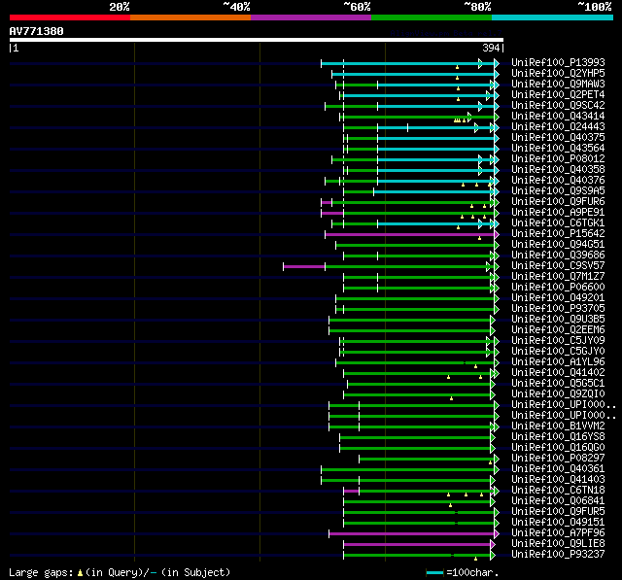This screenshot has height=580, width=622.
Task: Select the UniRef100_A7PF96 label
Action: coord(558,533)
